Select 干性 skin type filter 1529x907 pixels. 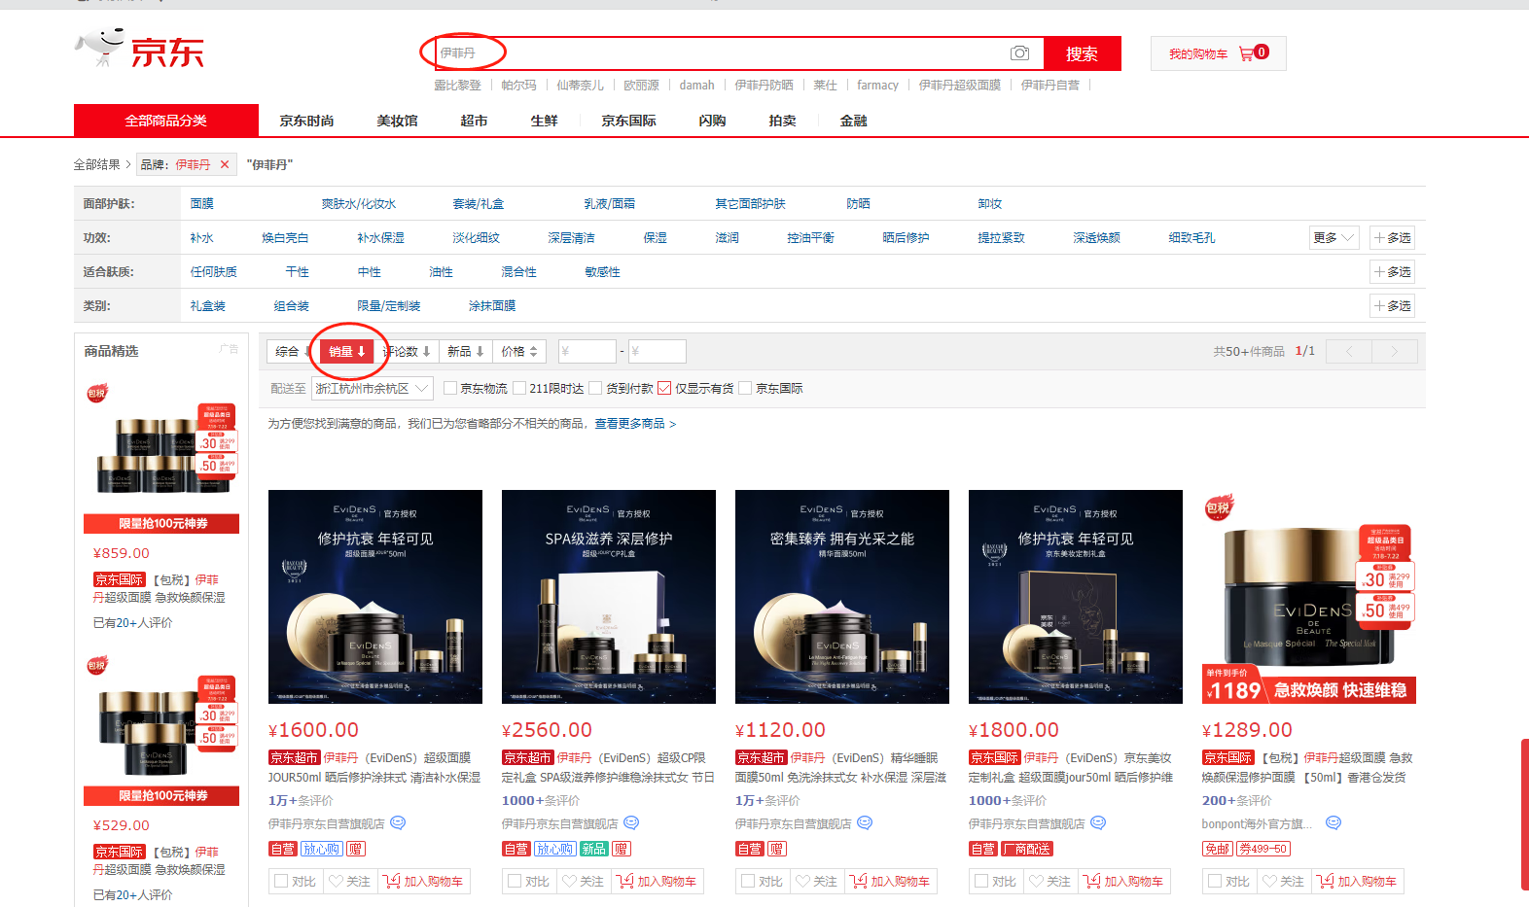point(298,272)
